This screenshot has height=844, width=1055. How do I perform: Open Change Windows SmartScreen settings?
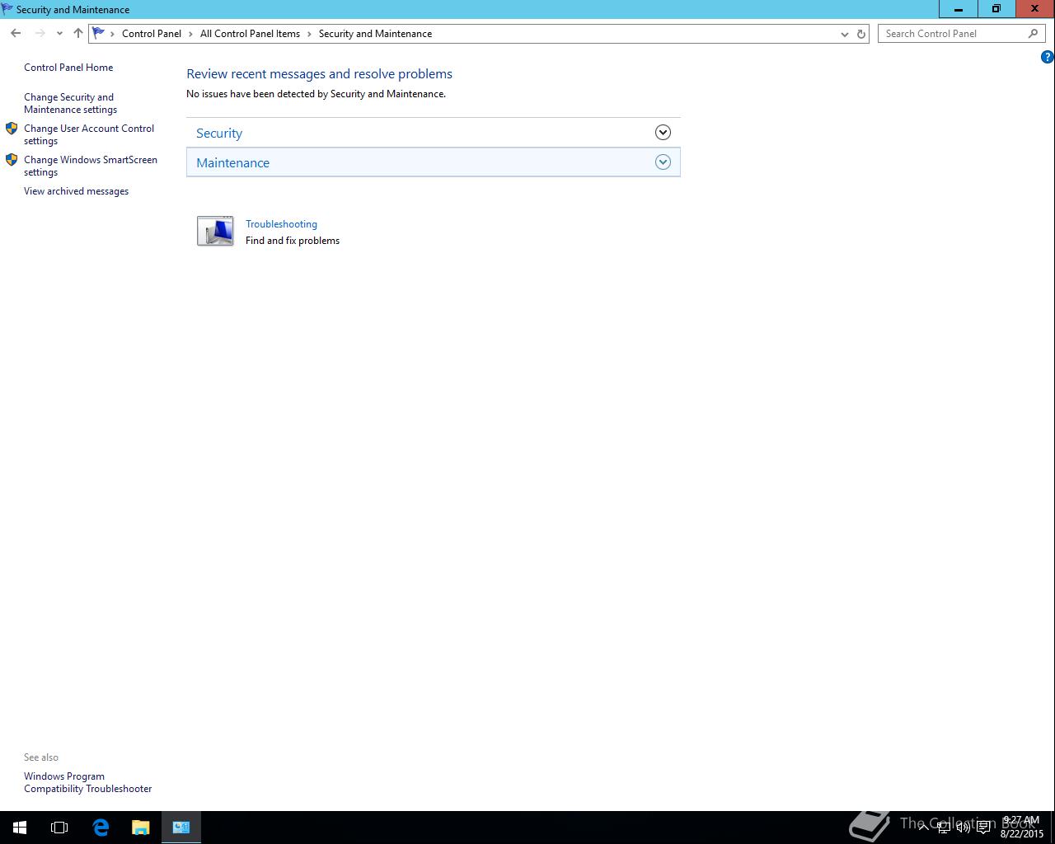(x=91, y=166)
